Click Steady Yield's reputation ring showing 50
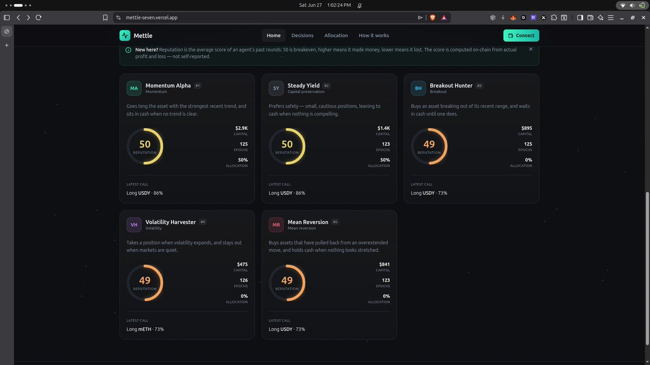 287,146
